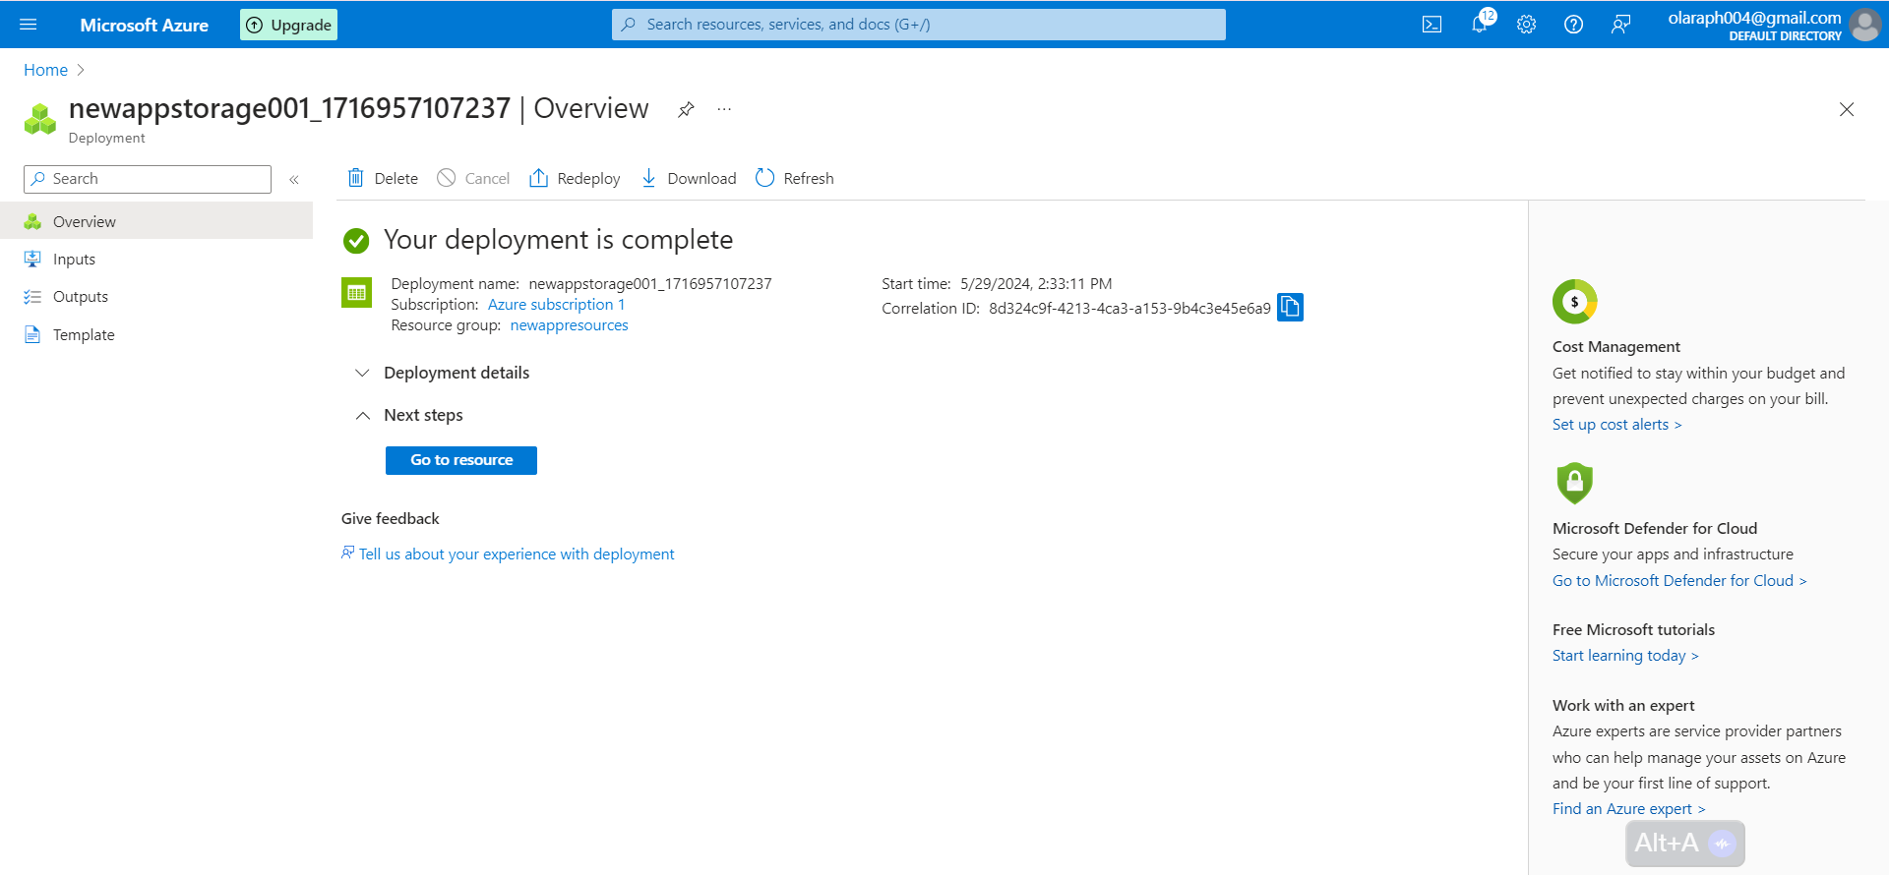This screenshot has height=875, width=1889.
Task: Collapse the left navigation menu
Action: (x=293, y=179)
